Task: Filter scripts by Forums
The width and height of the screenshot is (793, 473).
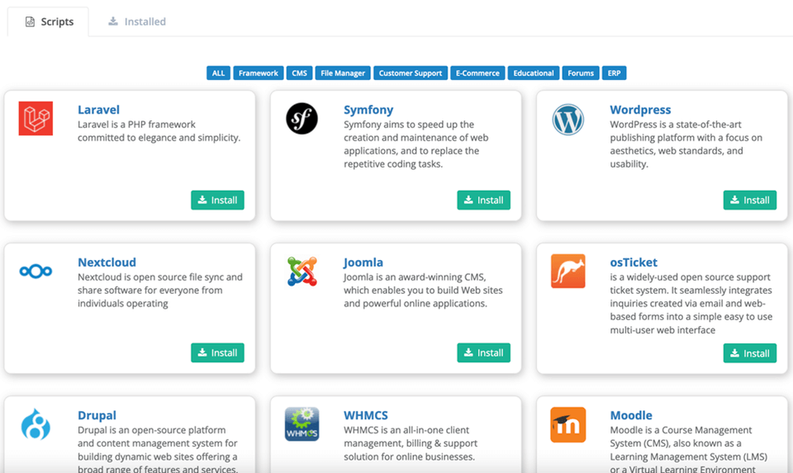Action: 581,73
